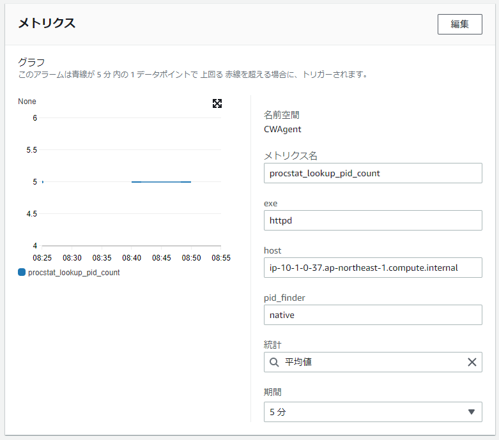Image resolution: width=499 pixels, height=440 pixels.
Task: Click the 08:25 x-axis time label
Action: pos(42,258)
